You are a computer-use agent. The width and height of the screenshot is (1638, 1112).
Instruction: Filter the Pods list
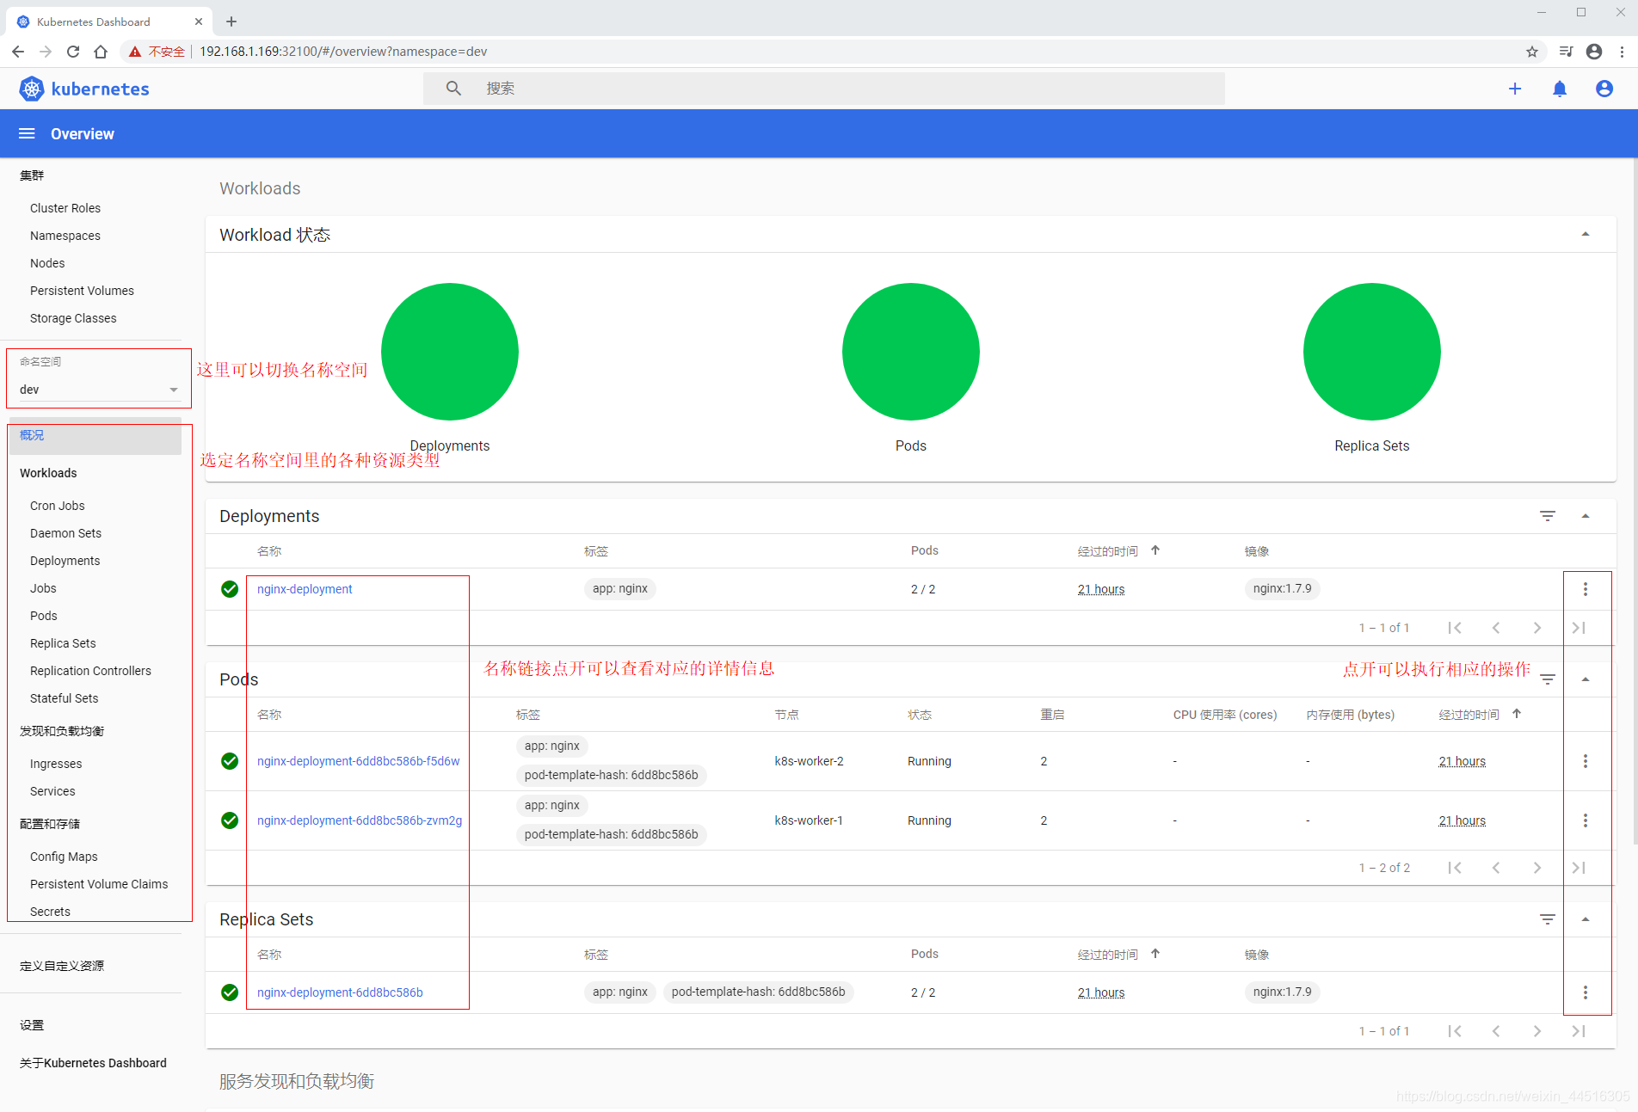(x=1548, y=679)
